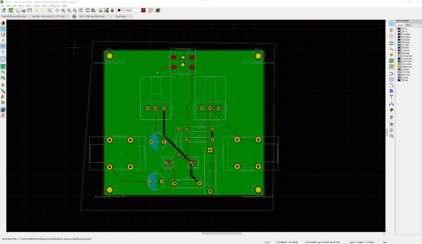The image size is (422, 244).
Task: Open the Footprint Editor icon
Action: coord(88,10)
